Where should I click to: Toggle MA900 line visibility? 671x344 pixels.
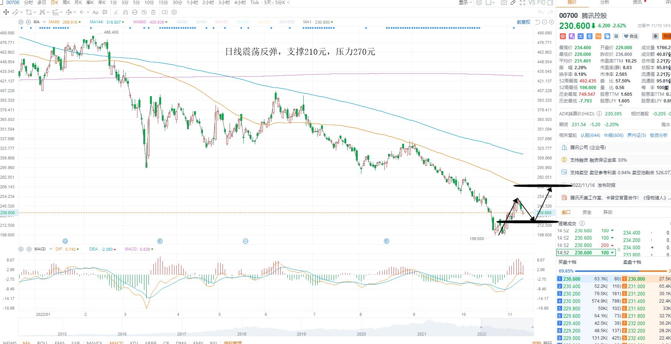tap(150, 22)
